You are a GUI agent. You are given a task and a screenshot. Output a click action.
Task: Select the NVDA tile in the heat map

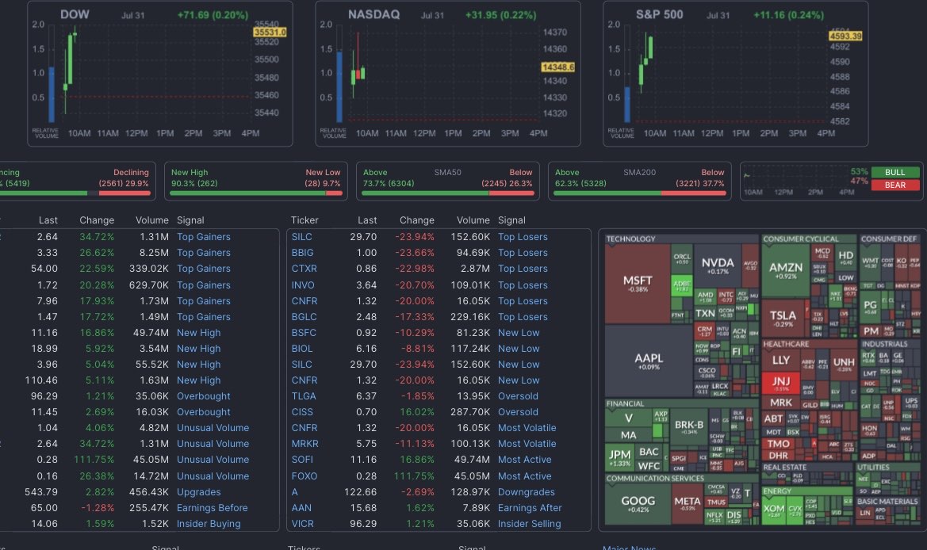pos(718,265)
